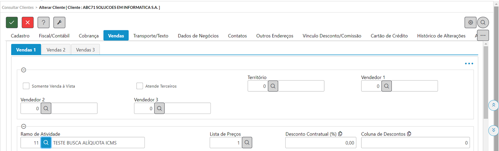Screen dimensions: 499x151
Task: Open the Vendas 2 sub-tab
Action: [x=56, y=50]
